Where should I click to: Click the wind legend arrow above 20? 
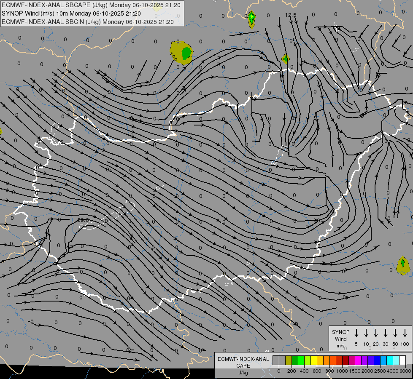376,333
